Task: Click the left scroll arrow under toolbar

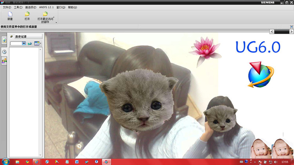Action: [x=271, y=31]
